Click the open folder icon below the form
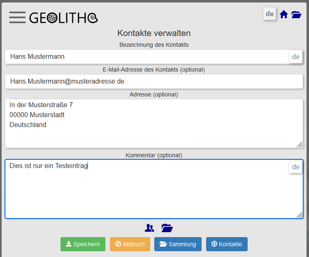Screen dimensions: 309x257 [167, 228]
